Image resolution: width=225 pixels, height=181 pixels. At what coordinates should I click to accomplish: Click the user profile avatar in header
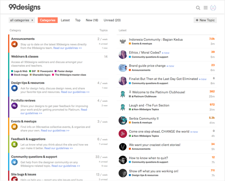coord(213,8)
